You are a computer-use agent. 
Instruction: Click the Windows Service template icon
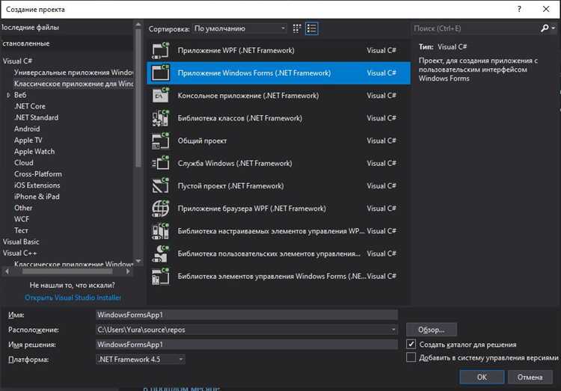click(160, 163)
